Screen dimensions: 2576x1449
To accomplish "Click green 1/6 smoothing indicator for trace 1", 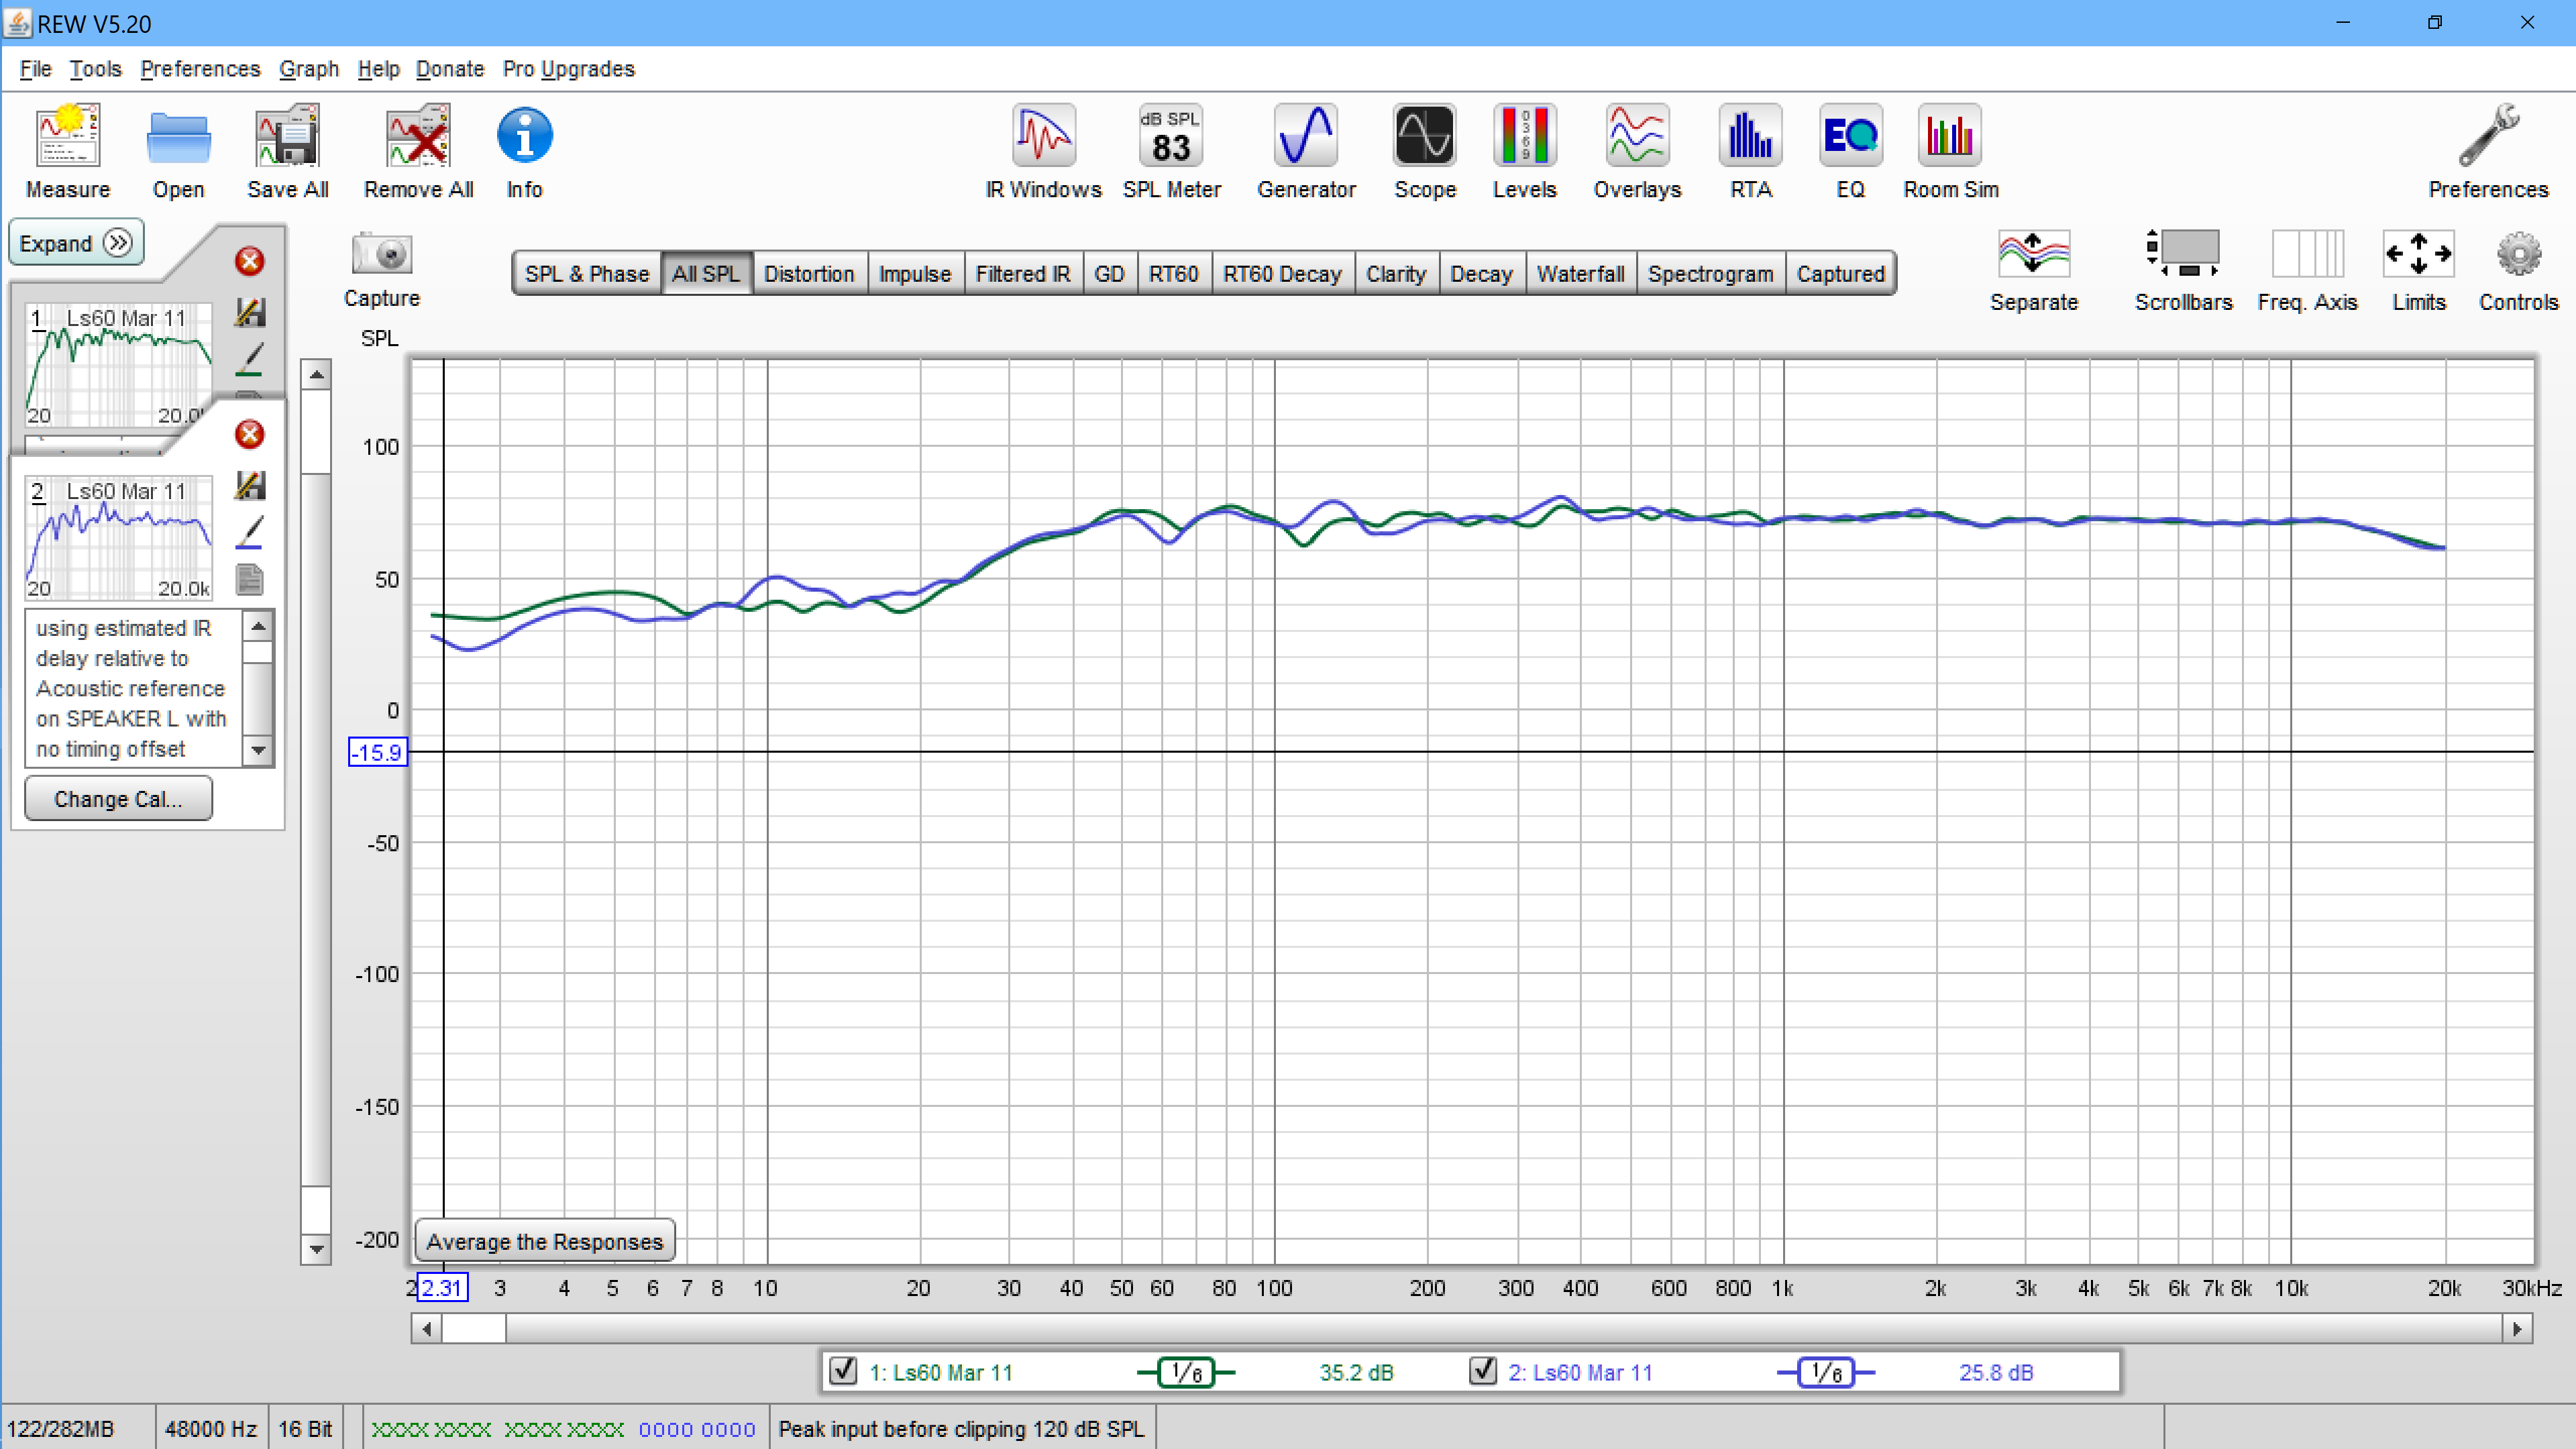I will coord(1186,1372).
